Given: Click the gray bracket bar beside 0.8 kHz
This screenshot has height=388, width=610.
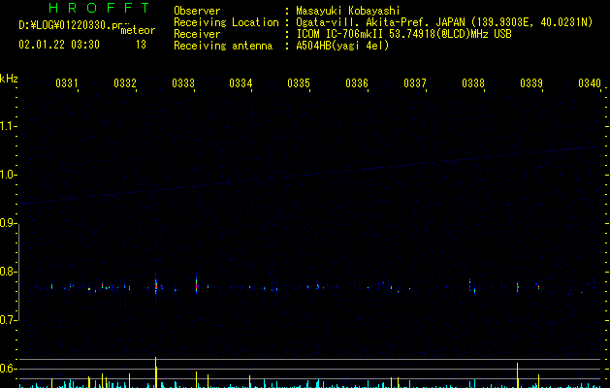Looking at the screenshot, I should [19, 273].
